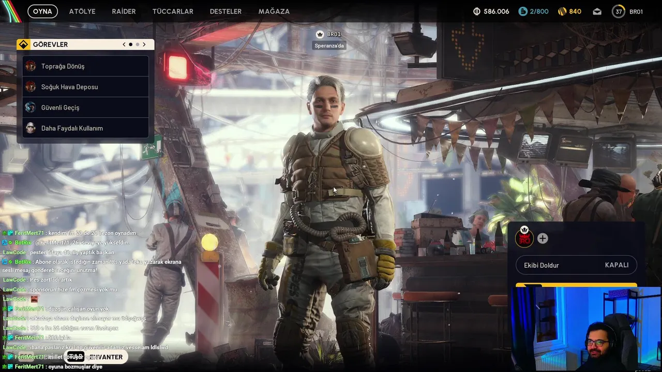Go to the TÜCCARLAR tab
The height and width of the screenshot is (372, 662).
pos(173,11)
